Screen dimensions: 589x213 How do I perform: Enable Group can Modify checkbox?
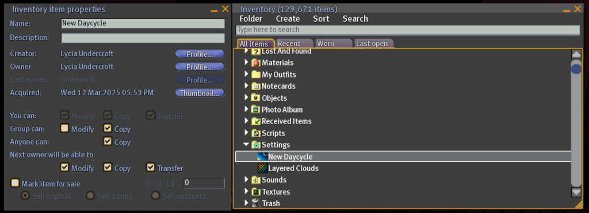pos(65,129)
